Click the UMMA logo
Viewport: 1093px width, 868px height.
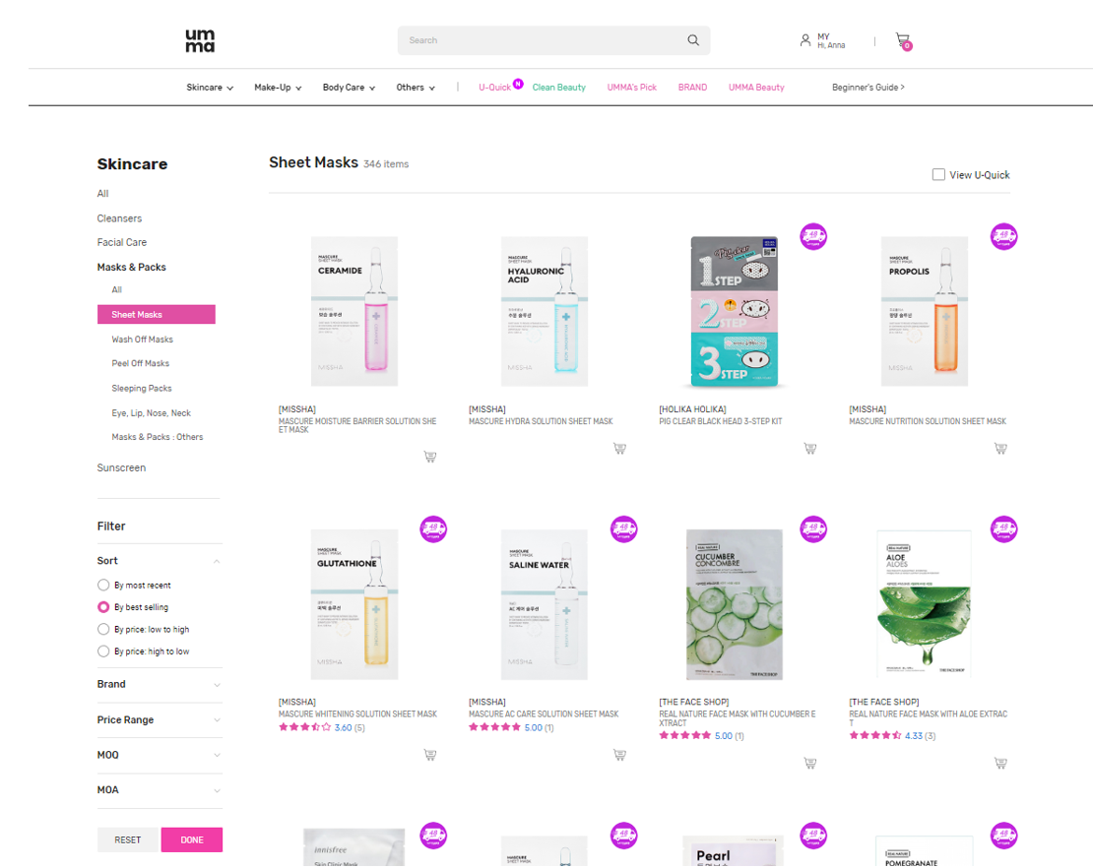pos(200,40)
